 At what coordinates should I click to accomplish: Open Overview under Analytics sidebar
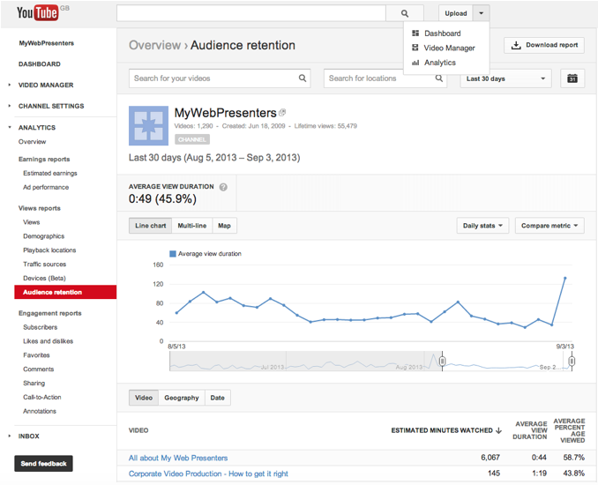click(32, 141)
